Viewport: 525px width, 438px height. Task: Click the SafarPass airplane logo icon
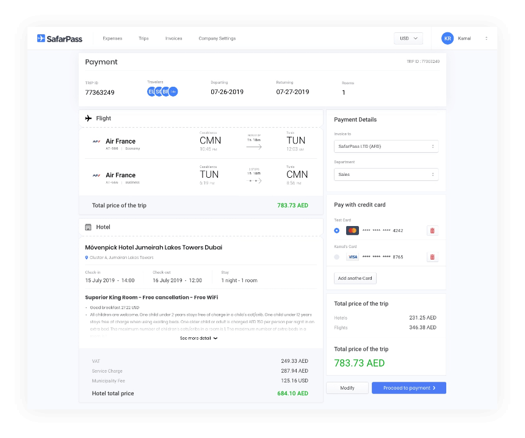click(41, 38)
